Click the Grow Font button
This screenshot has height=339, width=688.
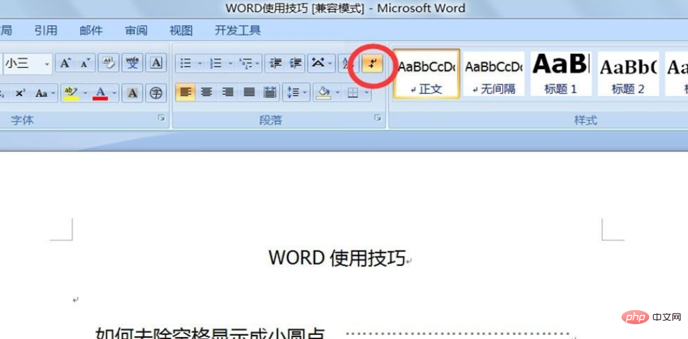pos(65,64)
